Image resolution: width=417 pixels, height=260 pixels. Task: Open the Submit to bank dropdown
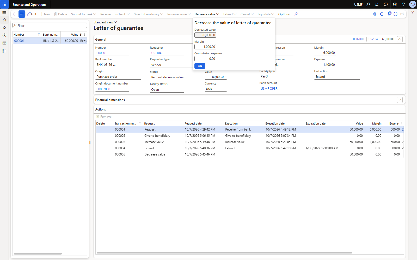(x=83, y=14)
